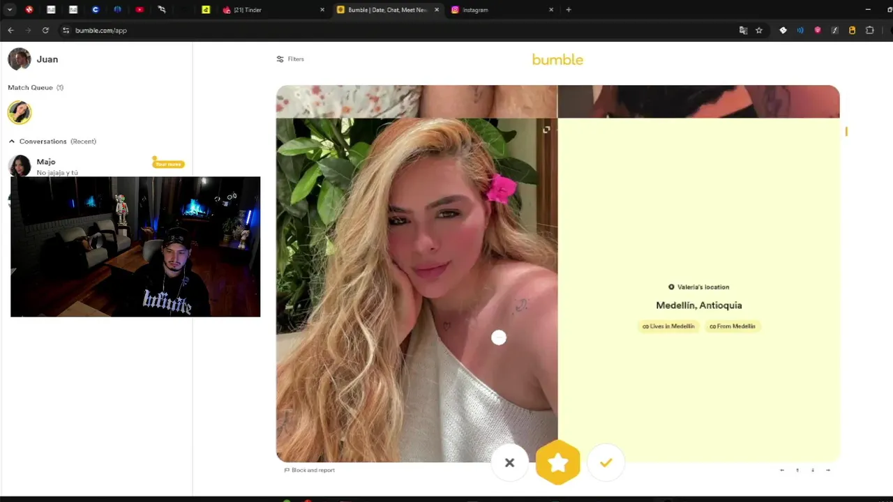Click the left arrow keyboard hint
Viewport: 893px width, 502px height.
[782, 470]
